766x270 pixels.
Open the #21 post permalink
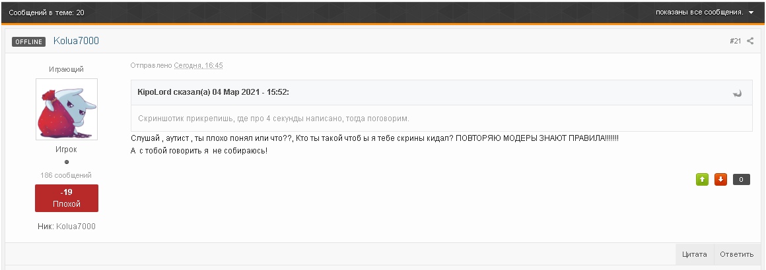735,41
